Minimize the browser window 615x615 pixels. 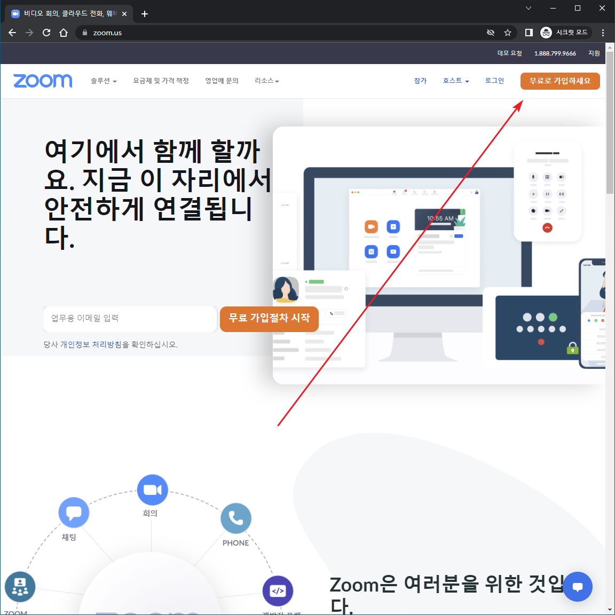point(553,8)
